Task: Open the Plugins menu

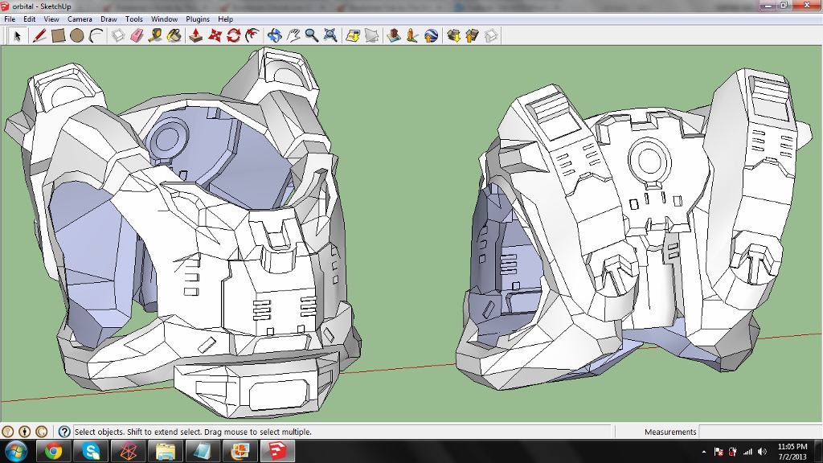Action: 197,19
